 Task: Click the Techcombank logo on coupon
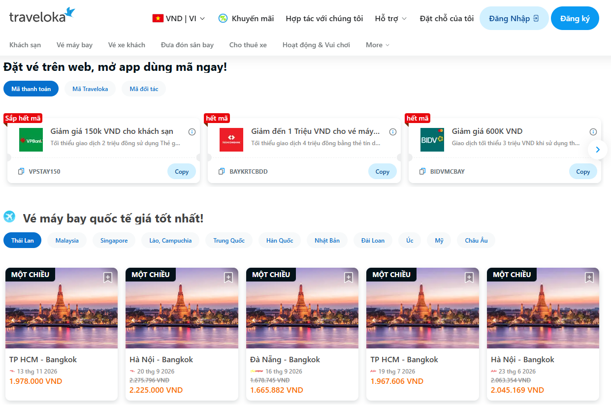coord(231,140)
